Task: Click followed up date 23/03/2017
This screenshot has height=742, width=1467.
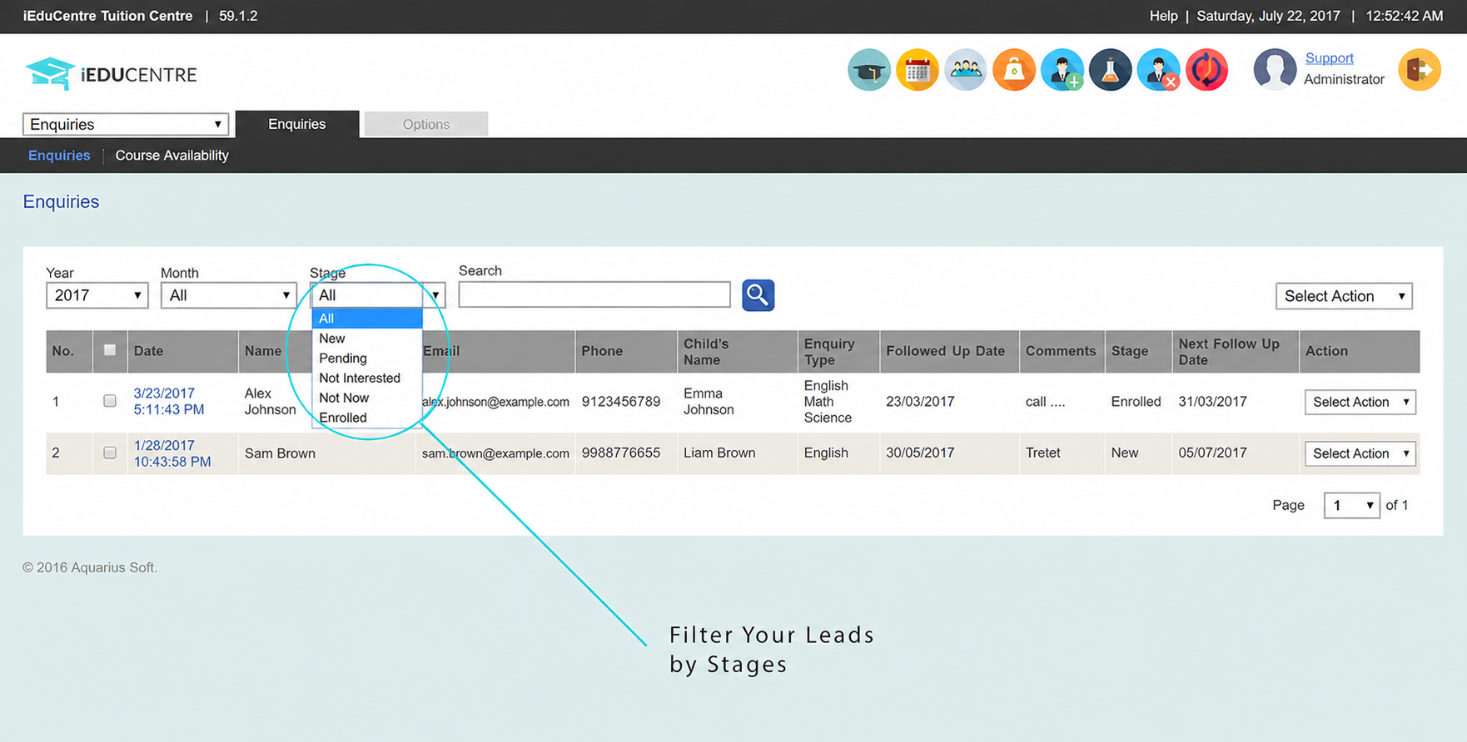Action: pos(920,402)
